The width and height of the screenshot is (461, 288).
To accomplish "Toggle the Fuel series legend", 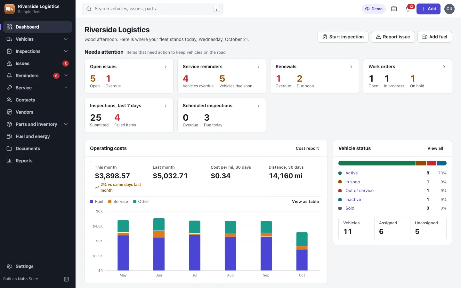I will coord(96,202).
